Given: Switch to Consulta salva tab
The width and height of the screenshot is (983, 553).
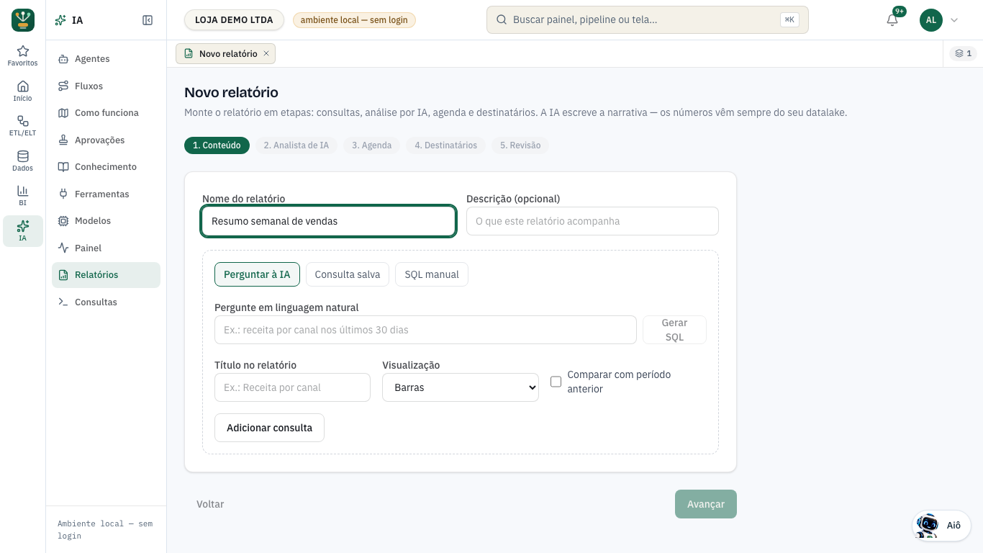Looking at the screenshot, I should [x=348, y=274].
